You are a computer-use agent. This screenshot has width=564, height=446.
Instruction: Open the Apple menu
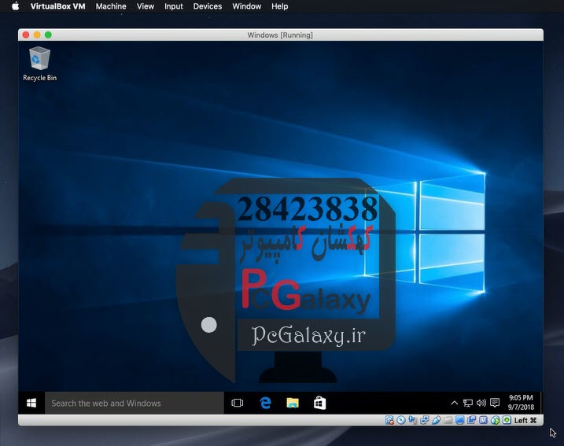click(15, 6)
